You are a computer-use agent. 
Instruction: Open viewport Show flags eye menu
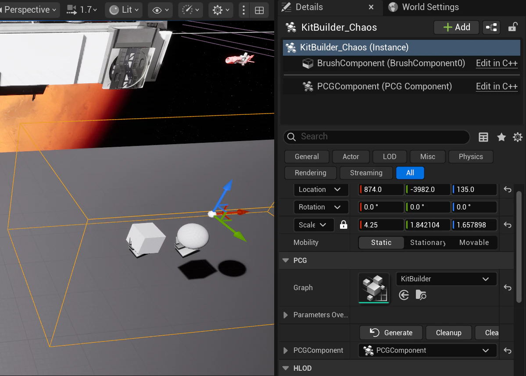[x=161, y=10]
